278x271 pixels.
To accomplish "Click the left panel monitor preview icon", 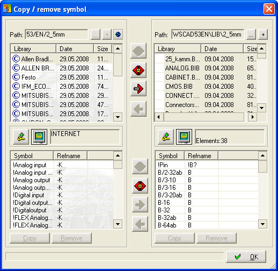I will point(39,137).
